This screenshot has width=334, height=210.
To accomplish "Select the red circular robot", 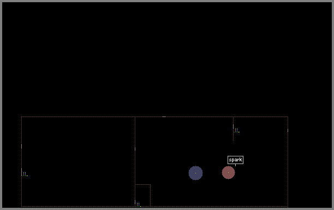I will (x=228, y=172).
